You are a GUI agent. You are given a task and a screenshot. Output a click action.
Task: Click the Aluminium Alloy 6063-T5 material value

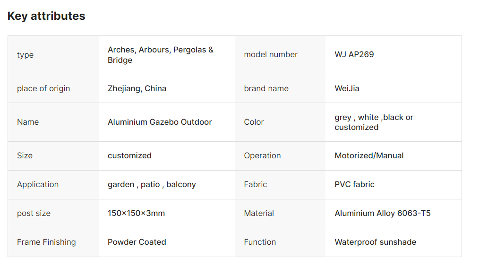pyautogui.click(x=383, y=213)
